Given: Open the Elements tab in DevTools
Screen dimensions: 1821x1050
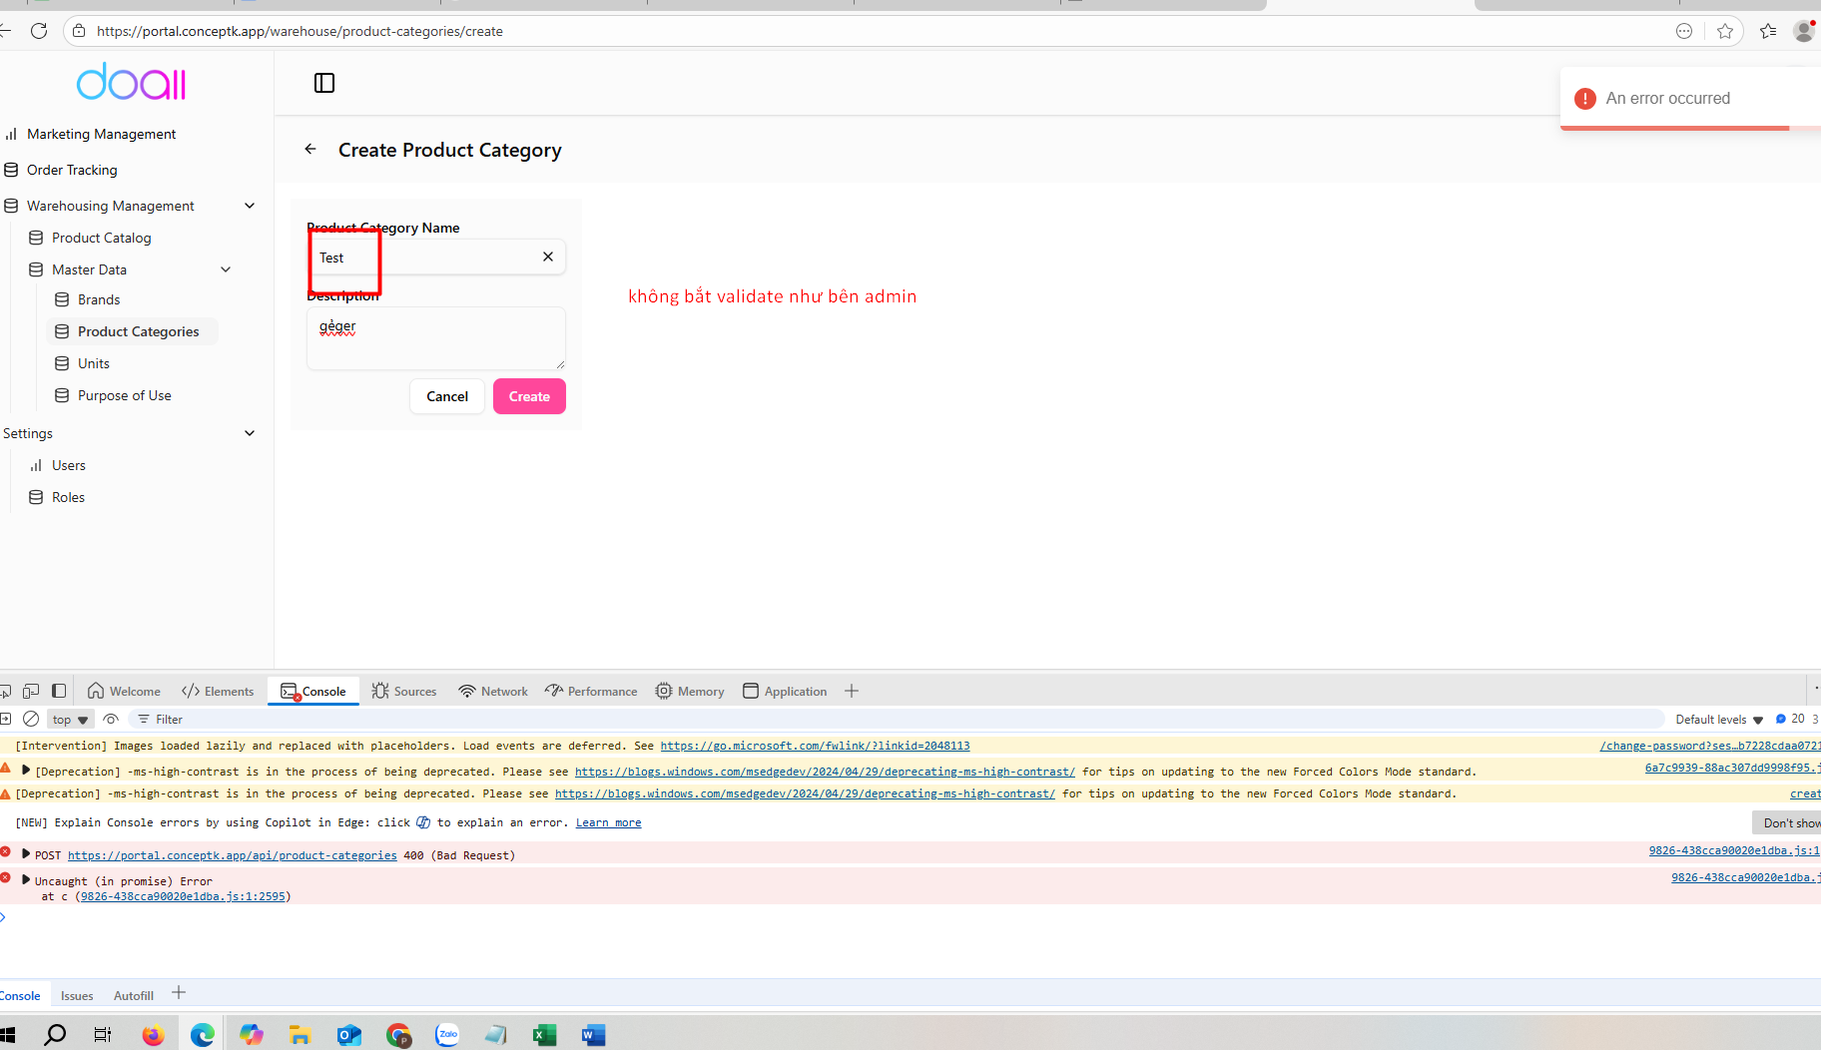Looking at the screenshot, I should point(218,691).
